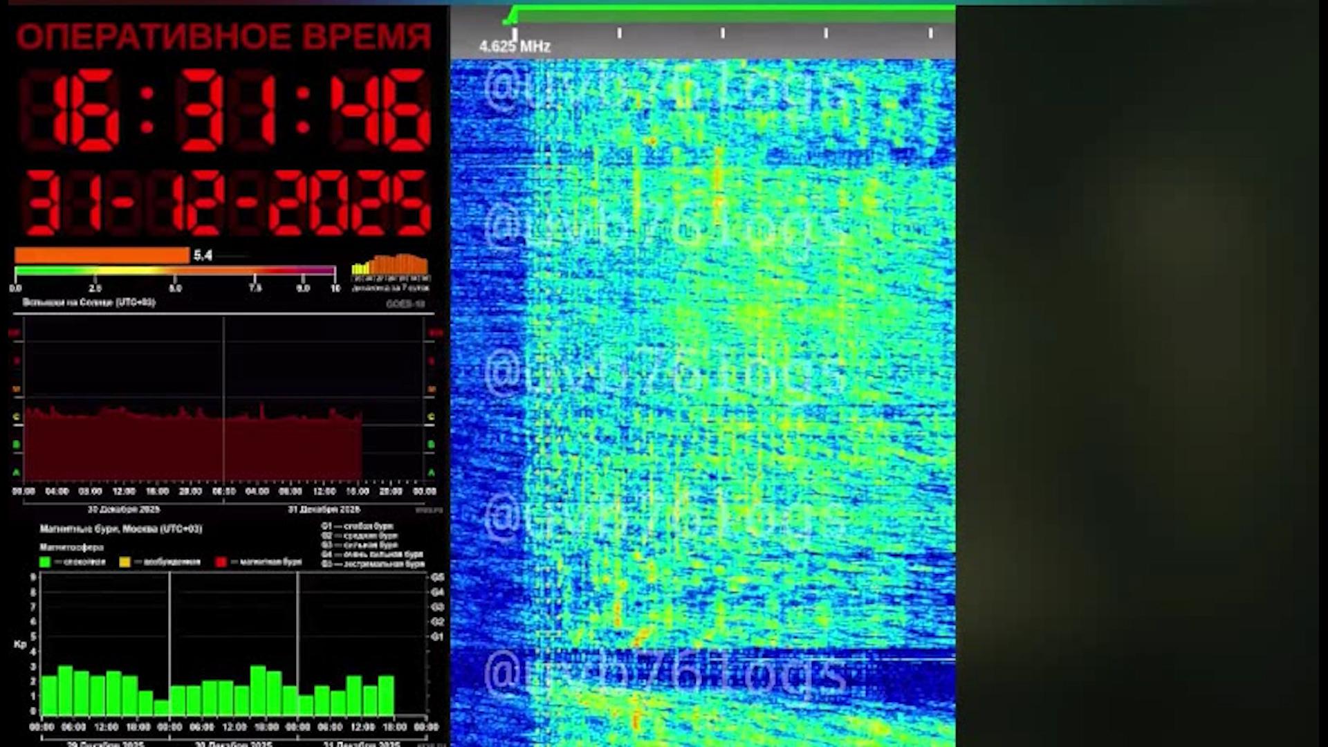Click the green calm magnetosphere legend square

[x=46, y=562]
